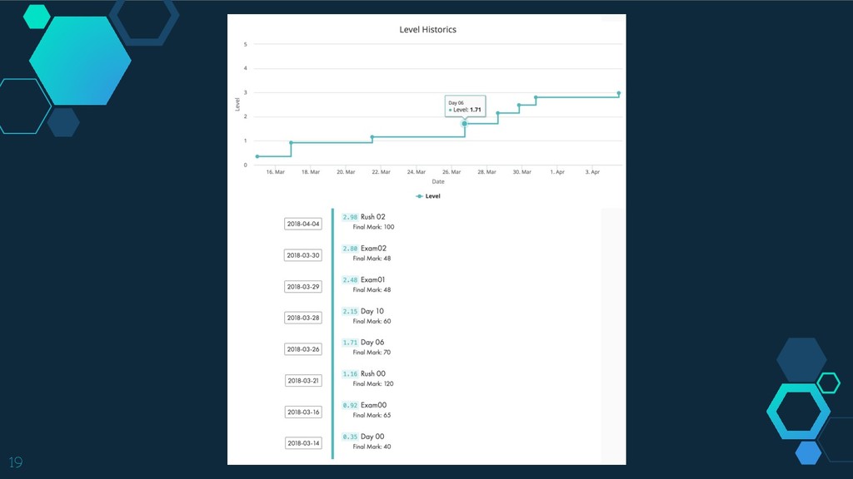Image resolution: width=853 pixels, height=479 pixels.
Task: Open the Rush 00 project entry
Action: (373, 374)
